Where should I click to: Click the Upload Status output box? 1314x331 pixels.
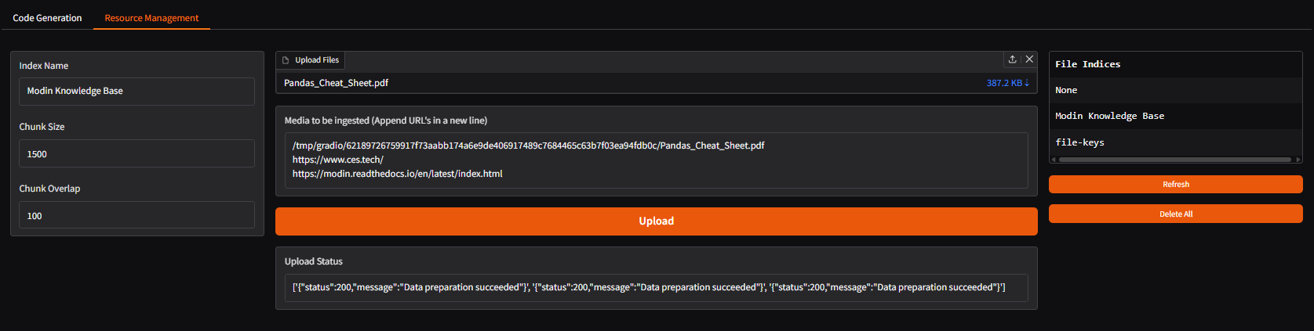point(656,288)
